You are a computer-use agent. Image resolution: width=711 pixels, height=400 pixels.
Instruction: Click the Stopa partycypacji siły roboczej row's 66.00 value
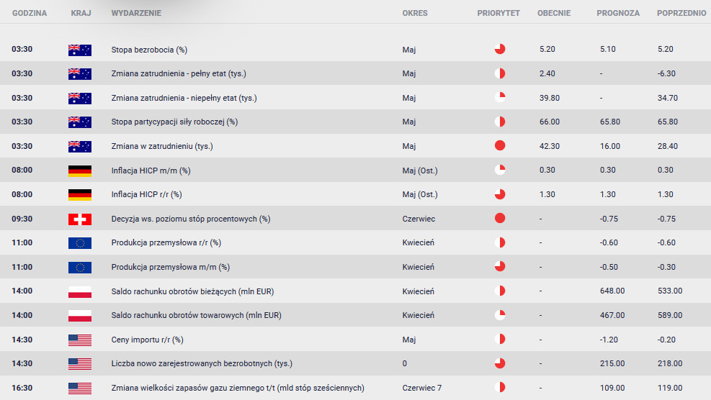[x=550, y=122]
